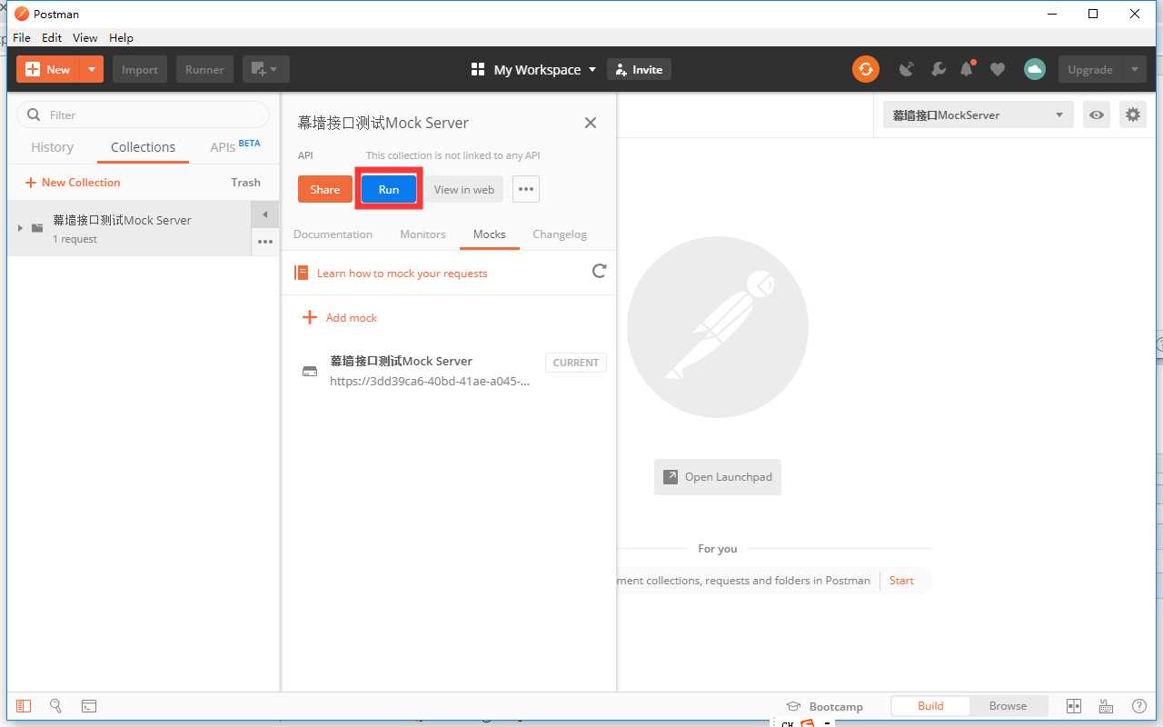Open the notifications bell icon
Viewport: 1163px width, 727px height.
(968, 69)
